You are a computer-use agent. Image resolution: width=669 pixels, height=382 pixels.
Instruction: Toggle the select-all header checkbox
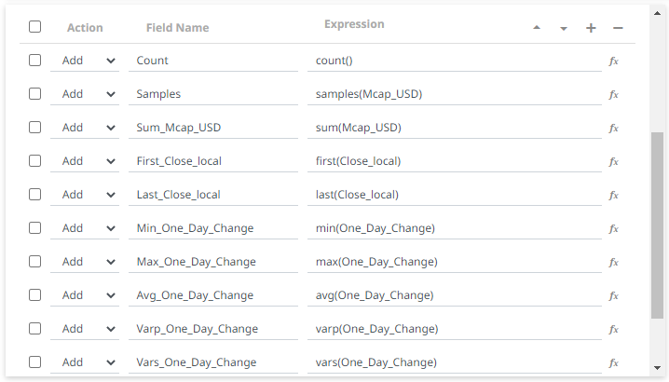pyautogui.click(x=35, y=27)
